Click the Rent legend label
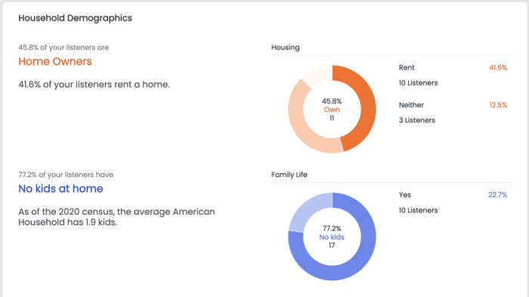Screen dimensions: 529x297 coord(407,67)
